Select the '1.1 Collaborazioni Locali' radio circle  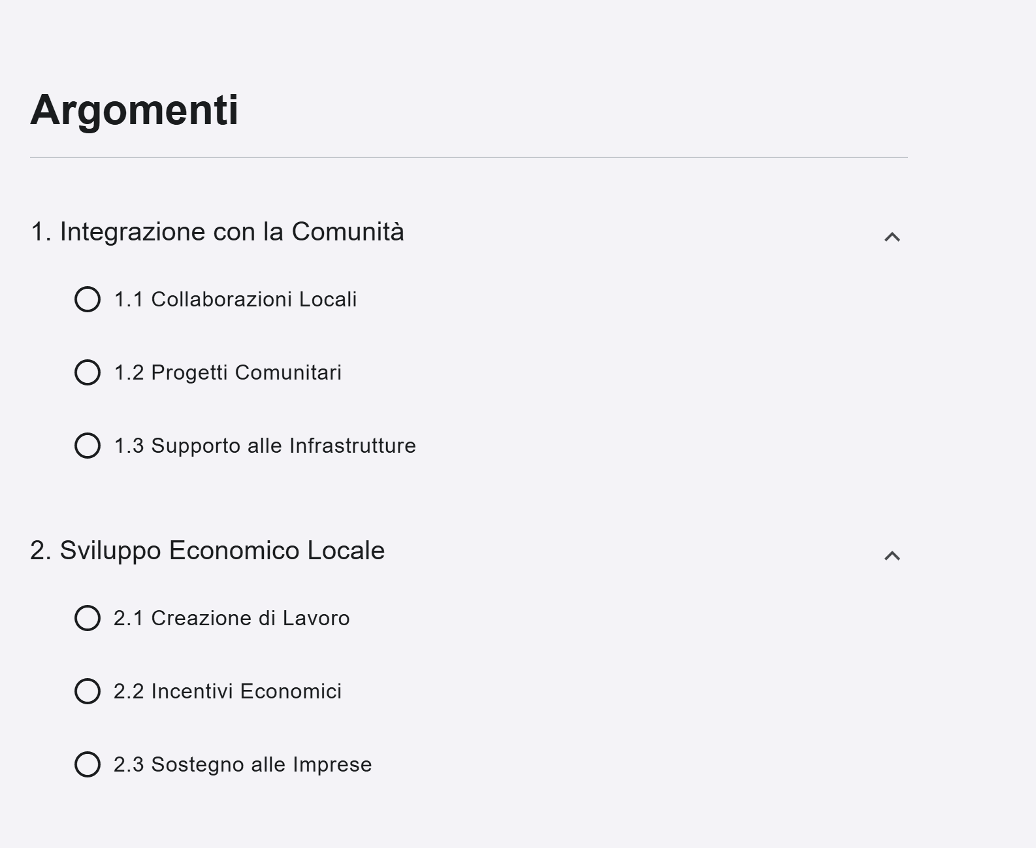(x=88, y=299)
